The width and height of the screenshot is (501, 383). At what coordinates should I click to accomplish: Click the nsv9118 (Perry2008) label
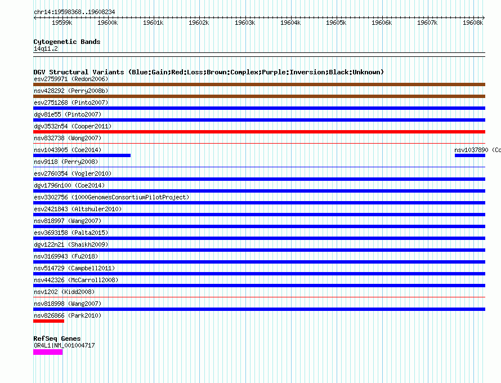point(66,162)
